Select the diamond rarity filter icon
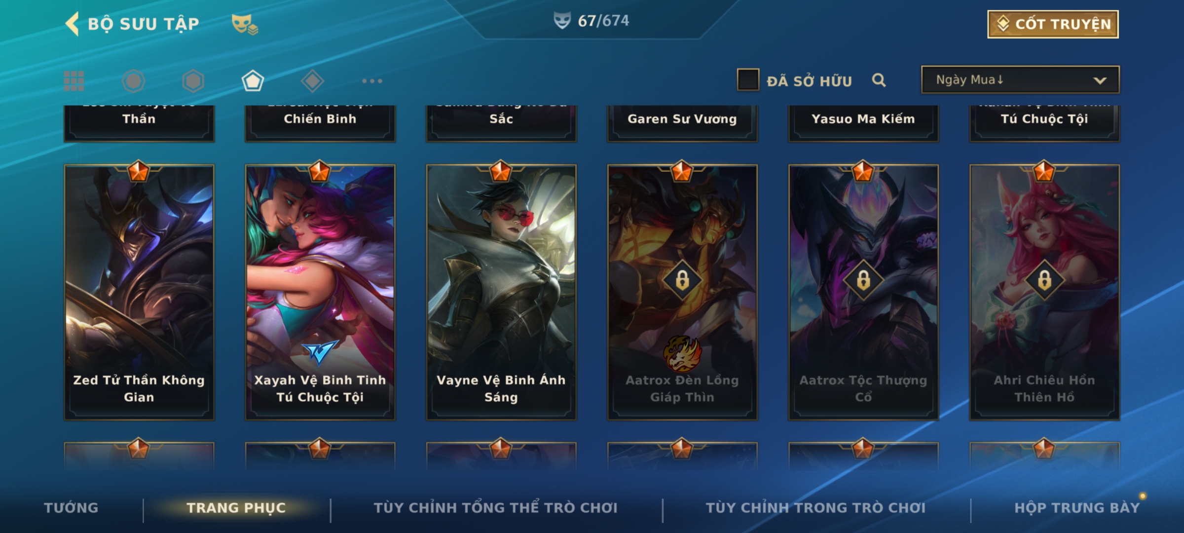The height and width of the screenshot is (533, 1184). tap(312, 81)
